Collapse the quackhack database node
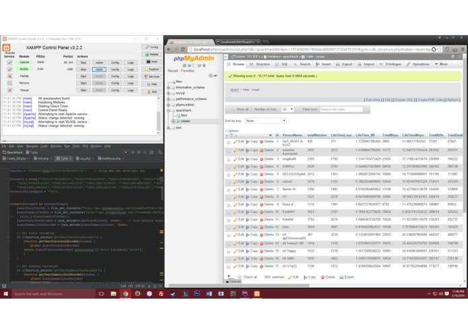Viewport: 468px width, 333px height. (168, 111)
